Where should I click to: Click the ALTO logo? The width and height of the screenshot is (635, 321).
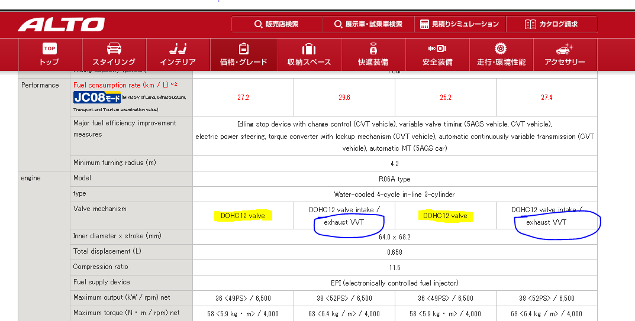coord(62,24)
